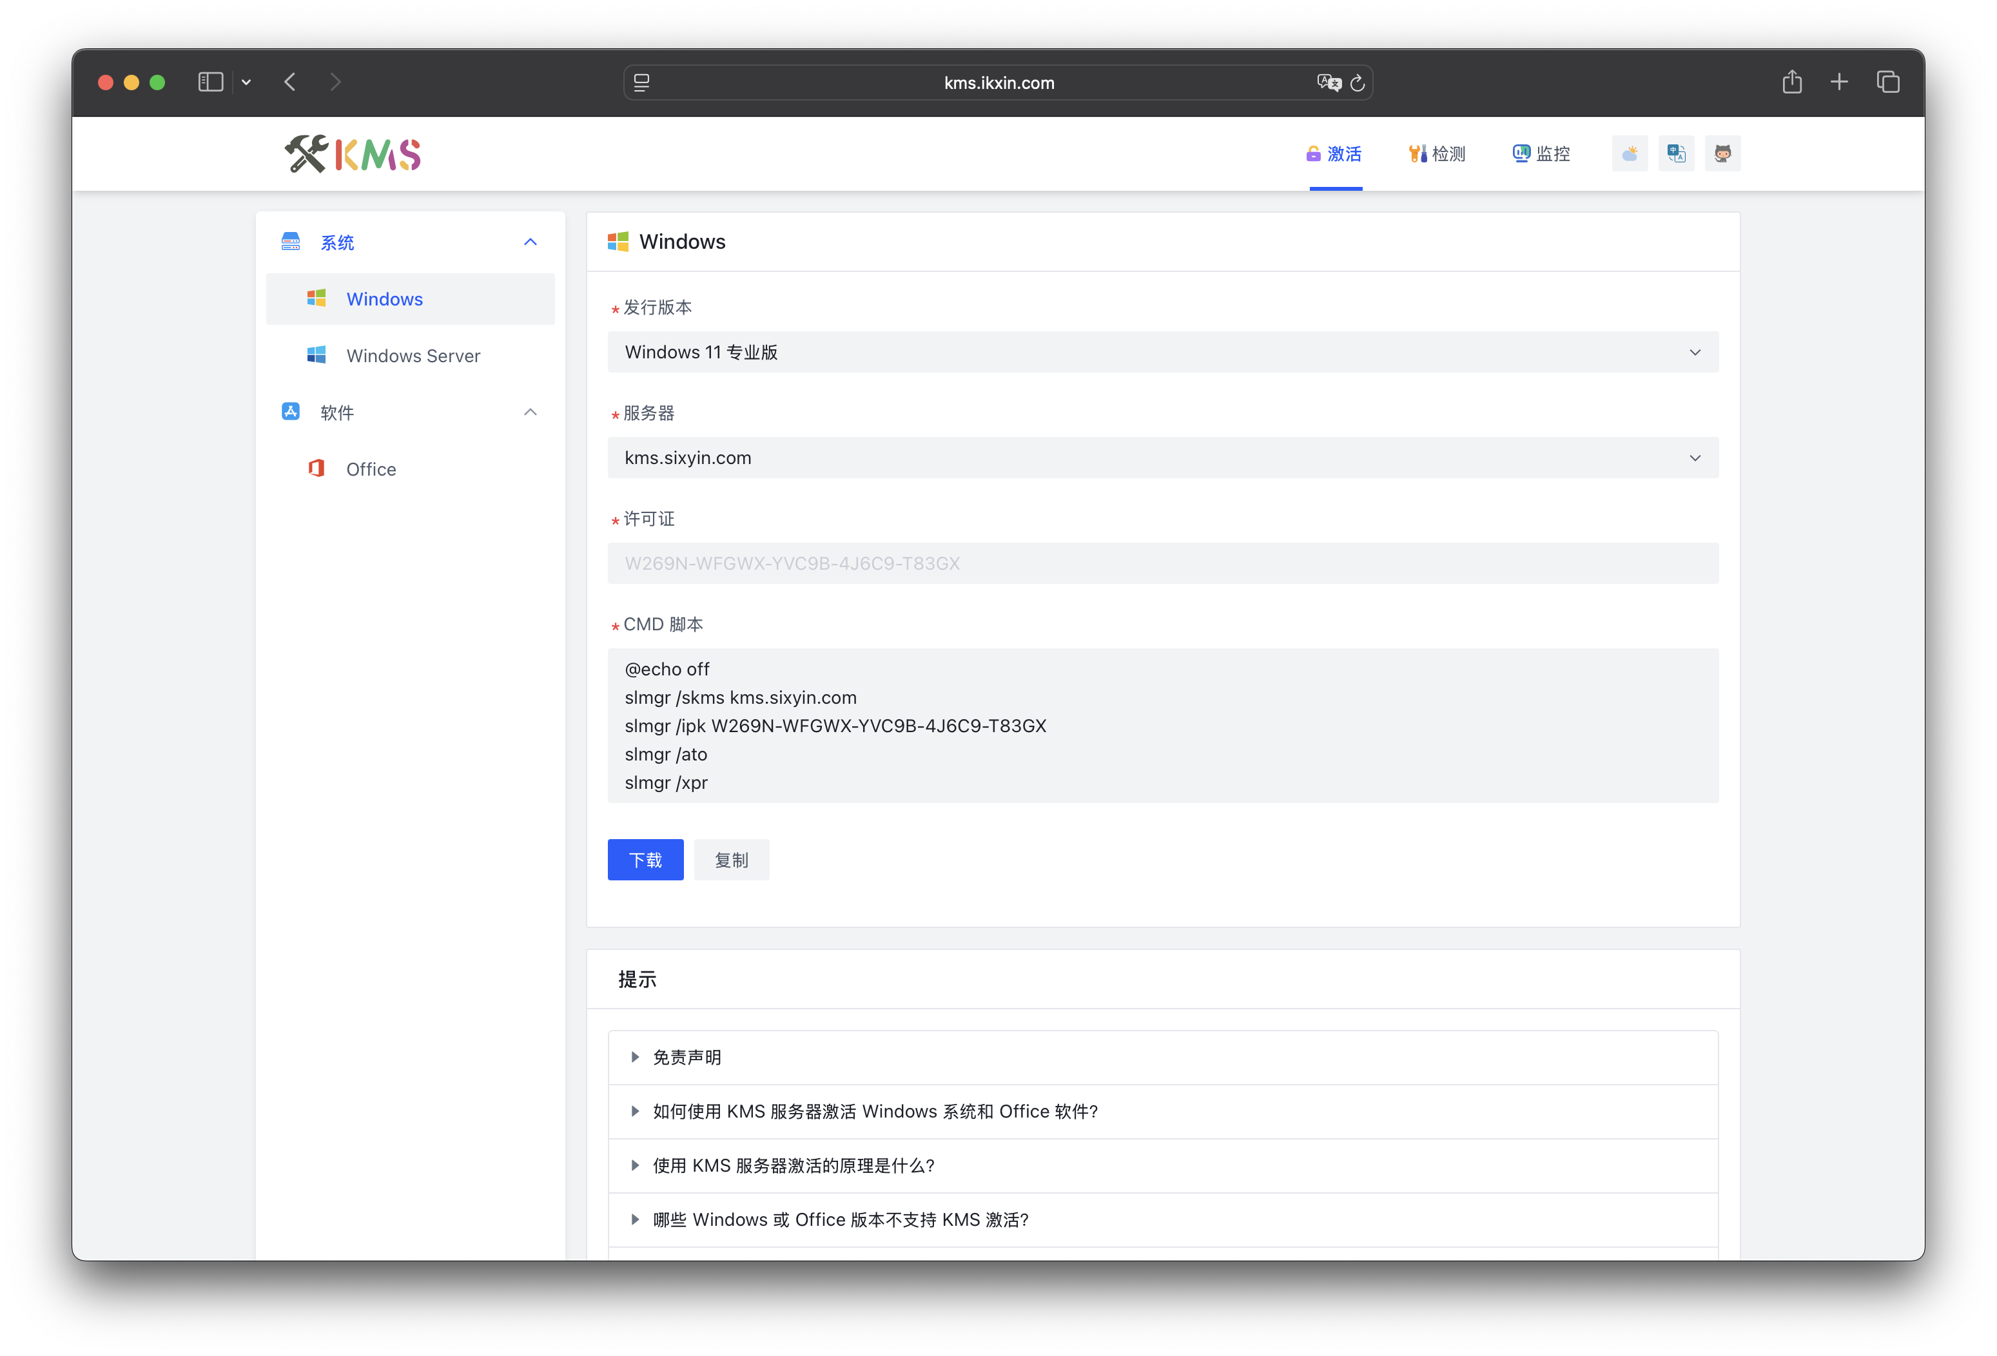Select the 系统 menu group

pos(410,242)
